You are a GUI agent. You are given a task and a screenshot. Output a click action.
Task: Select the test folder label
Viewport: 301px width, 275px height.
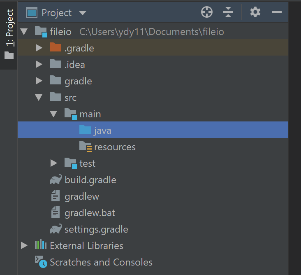tap(88, 164)
